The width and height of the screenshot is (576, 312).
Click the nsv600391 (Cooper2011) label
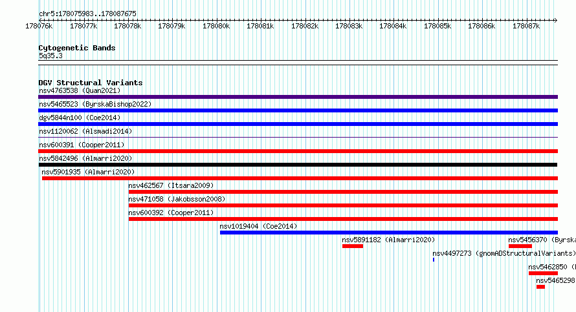tap(82, 145)
